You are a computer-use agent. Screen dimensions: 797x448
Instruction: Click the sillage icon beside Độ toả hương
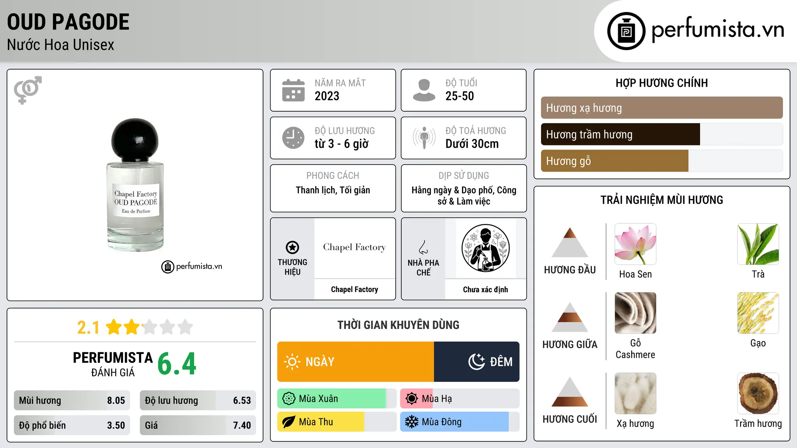(424, 138)
